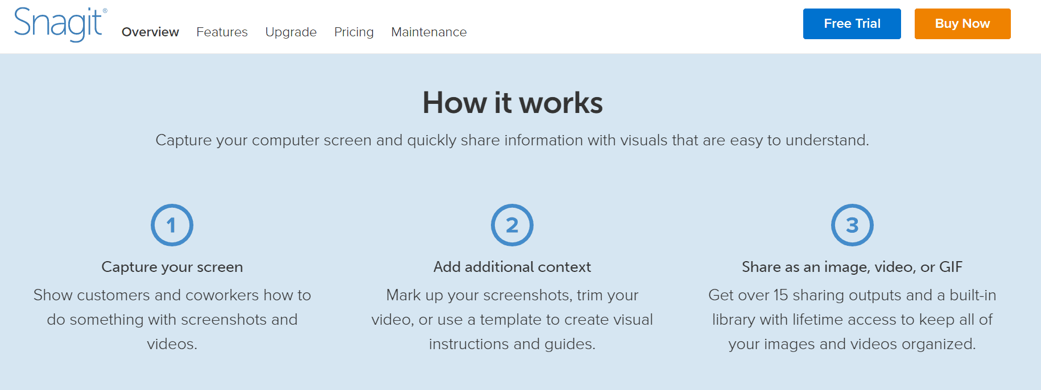
Task: Click the registered trademark symbol by Snagit
Action: click(x=105, y=11)
